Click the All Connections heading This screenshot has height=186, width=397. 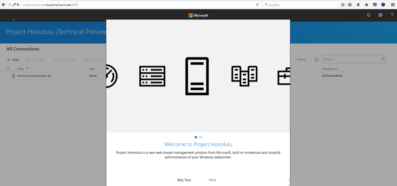(23, 49)
